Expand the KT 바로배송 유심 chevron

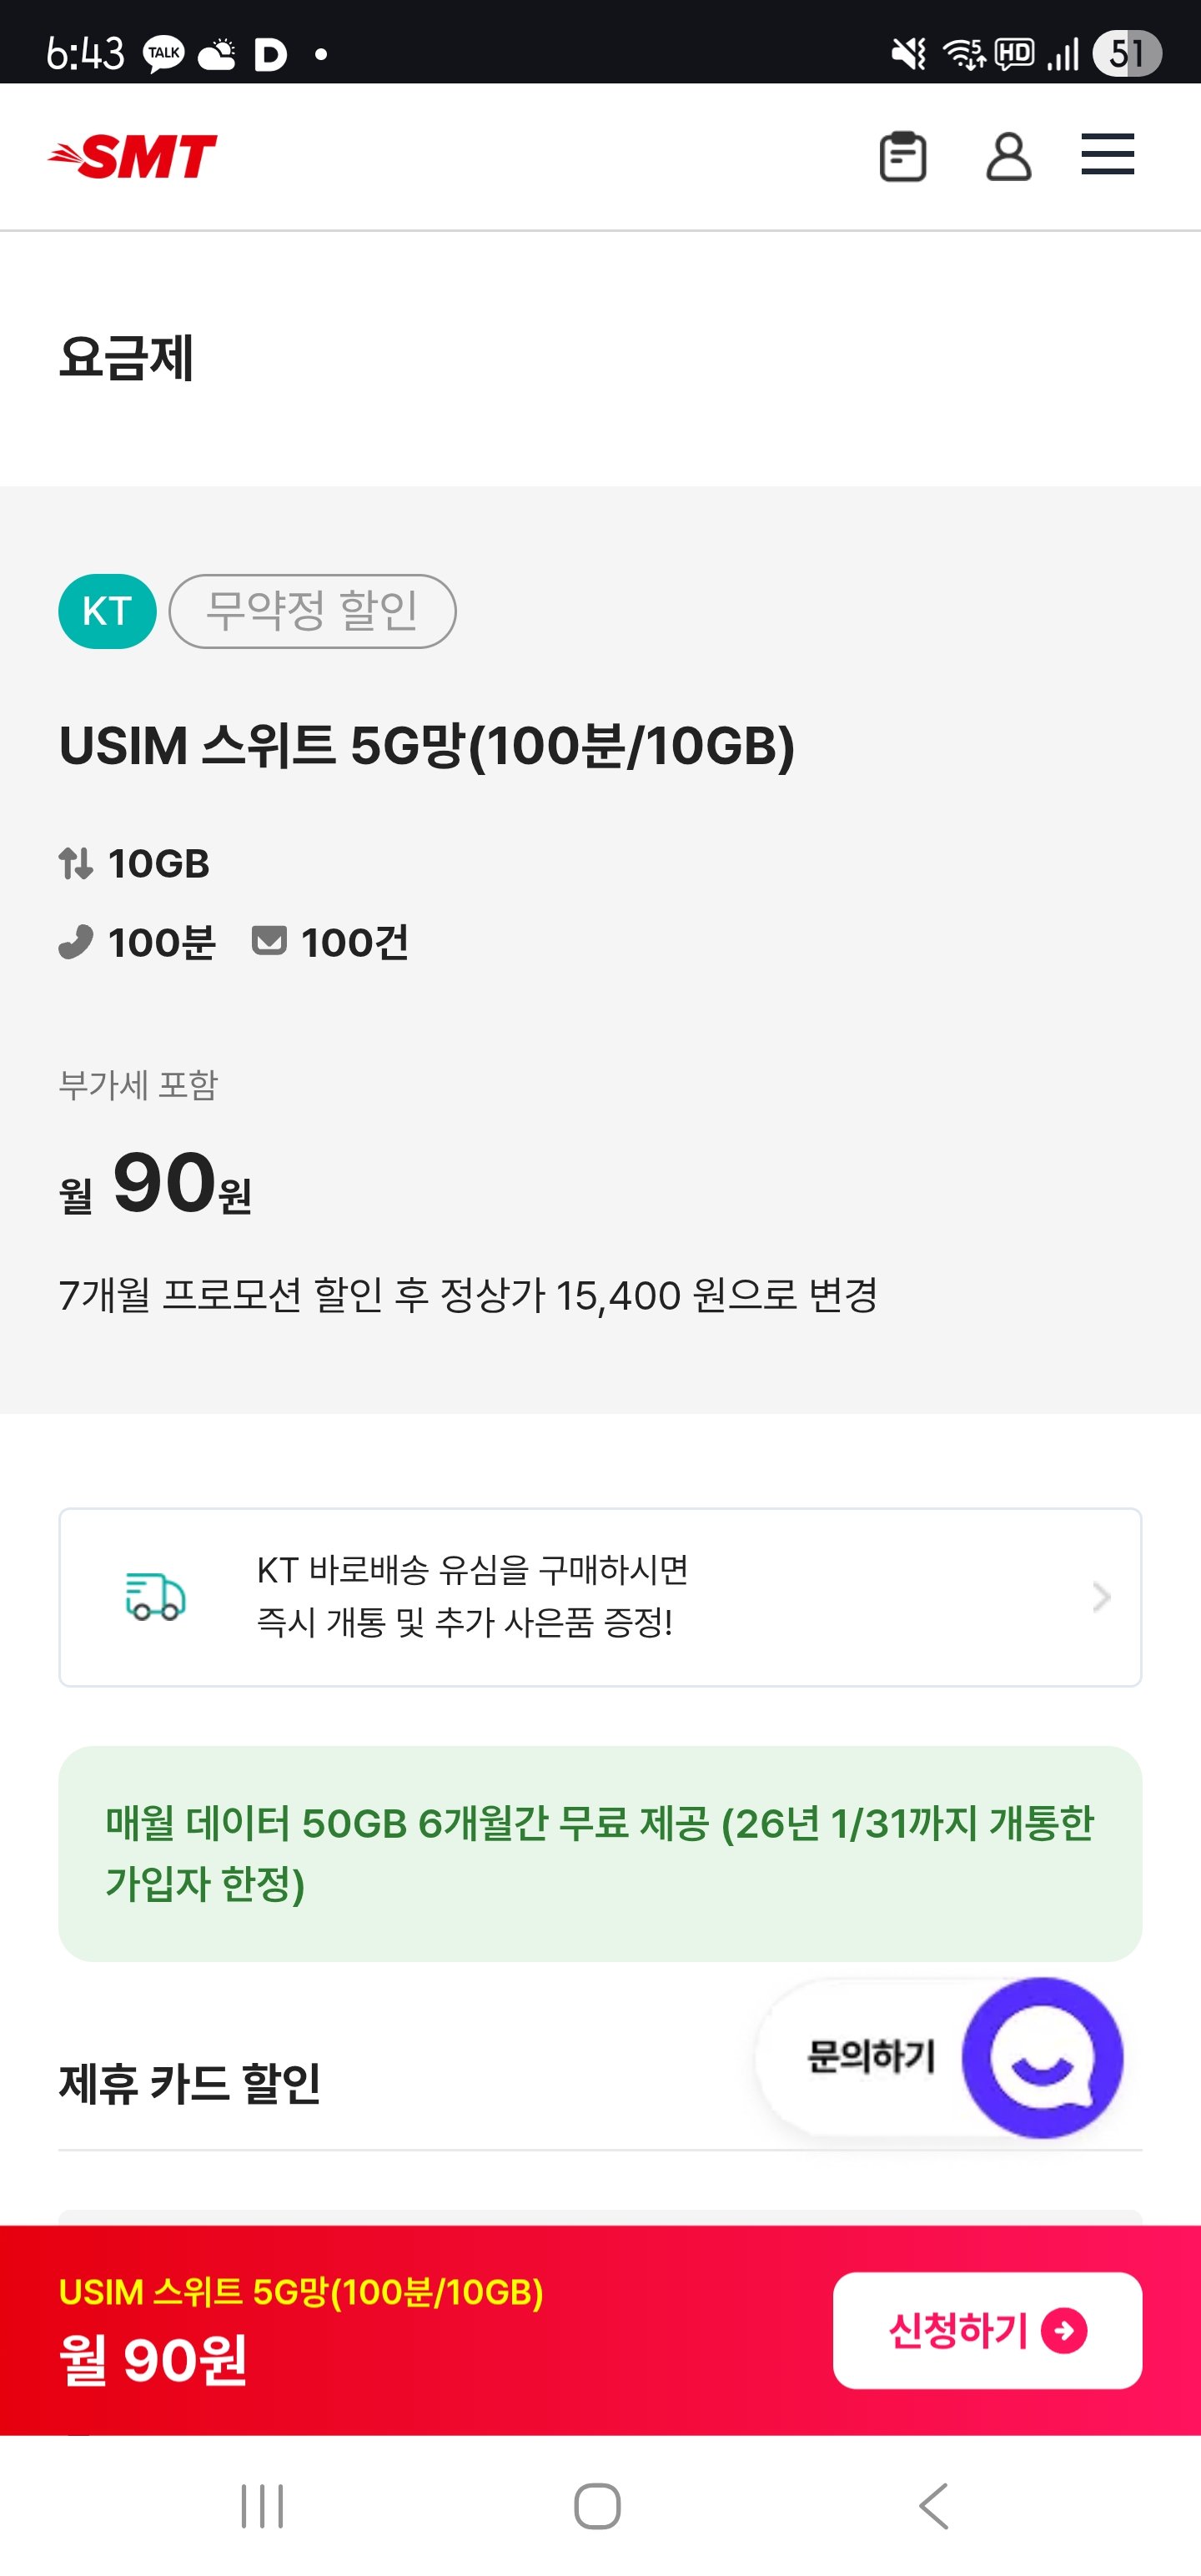(1101, 1597)
